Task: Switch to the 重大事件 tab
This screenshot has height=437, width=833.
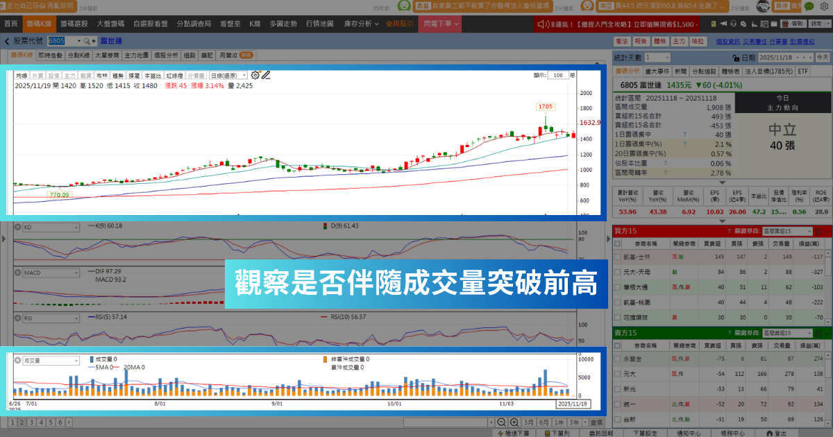Action: 657,71
